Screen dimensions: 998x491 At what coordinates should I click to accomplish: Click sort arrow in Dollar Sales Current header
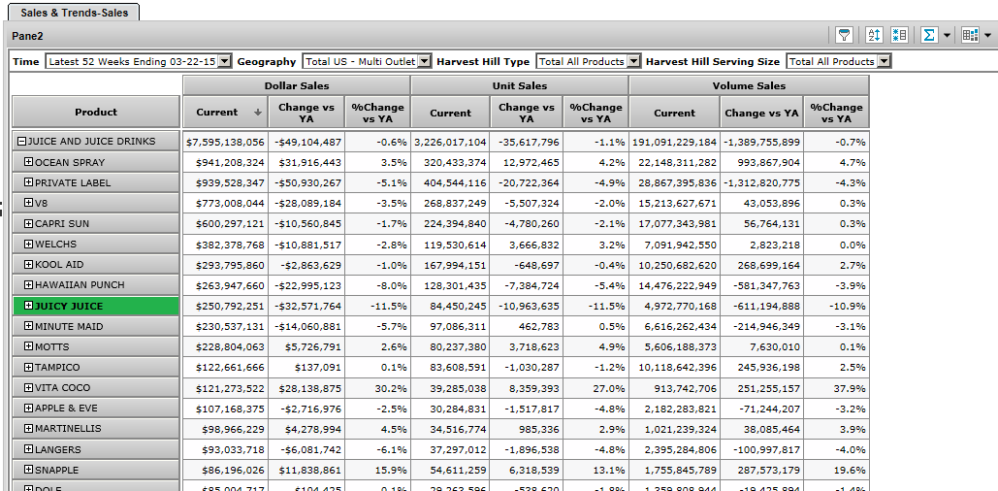coord(257,113)
